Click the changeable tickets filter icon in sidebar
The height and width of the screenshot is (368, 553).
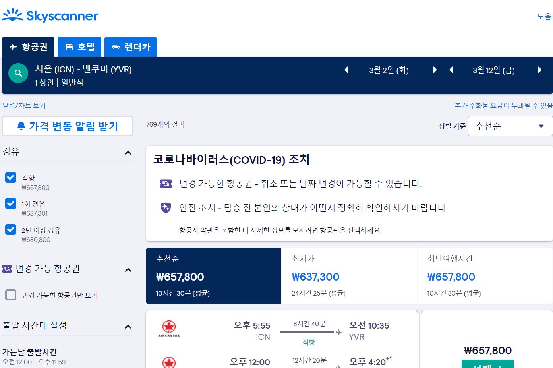(x=7, y=269)
